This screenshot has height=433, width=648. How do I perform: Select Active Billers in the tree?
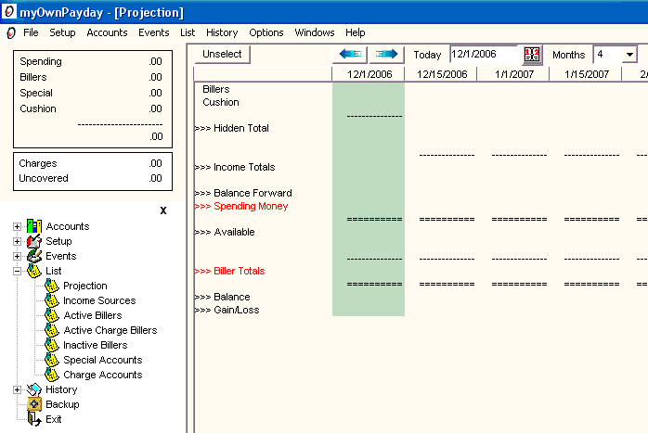coord(93,315)
